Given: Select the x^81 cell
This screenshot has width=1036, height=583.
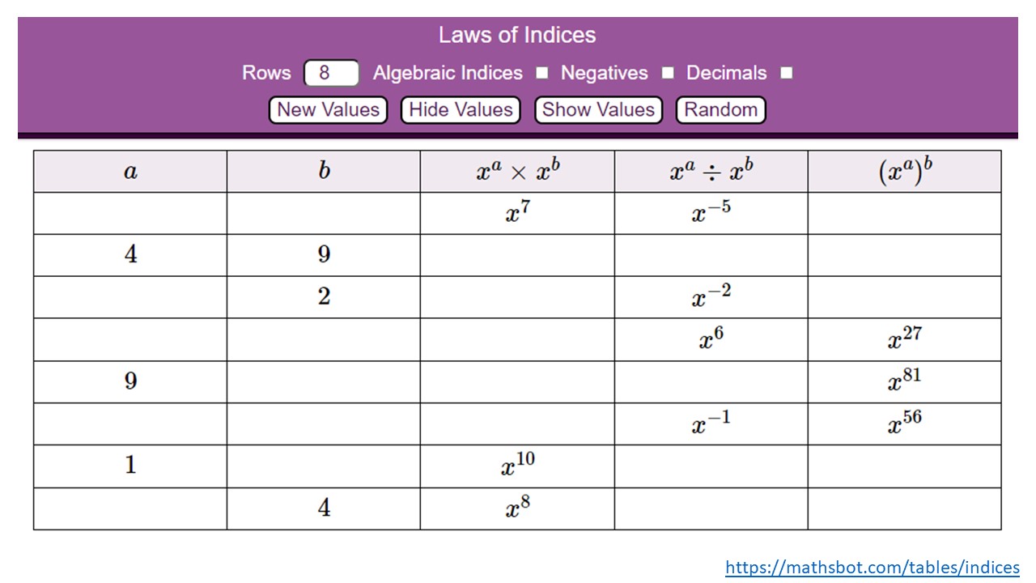Looking at the screenshot, I should (904, 381).
